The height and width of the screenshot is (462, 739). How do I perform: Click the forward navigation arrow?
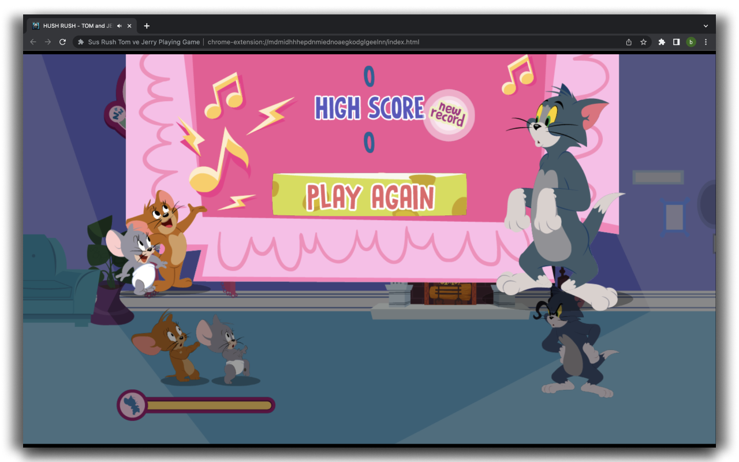(47, 42)
